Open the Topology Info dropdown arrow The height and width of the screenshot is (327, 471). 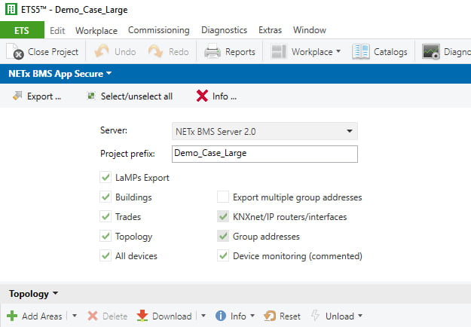click(x=252, y=316)
